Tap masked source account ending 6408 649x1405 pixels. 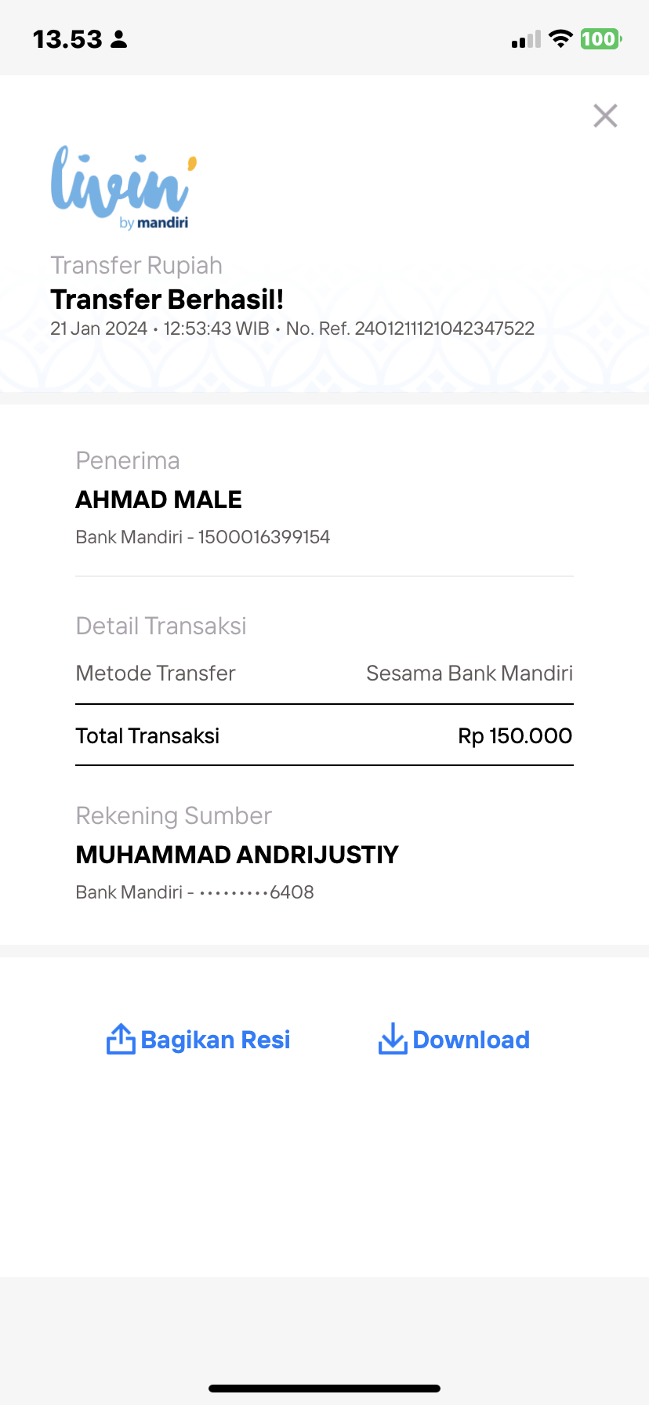256,892
